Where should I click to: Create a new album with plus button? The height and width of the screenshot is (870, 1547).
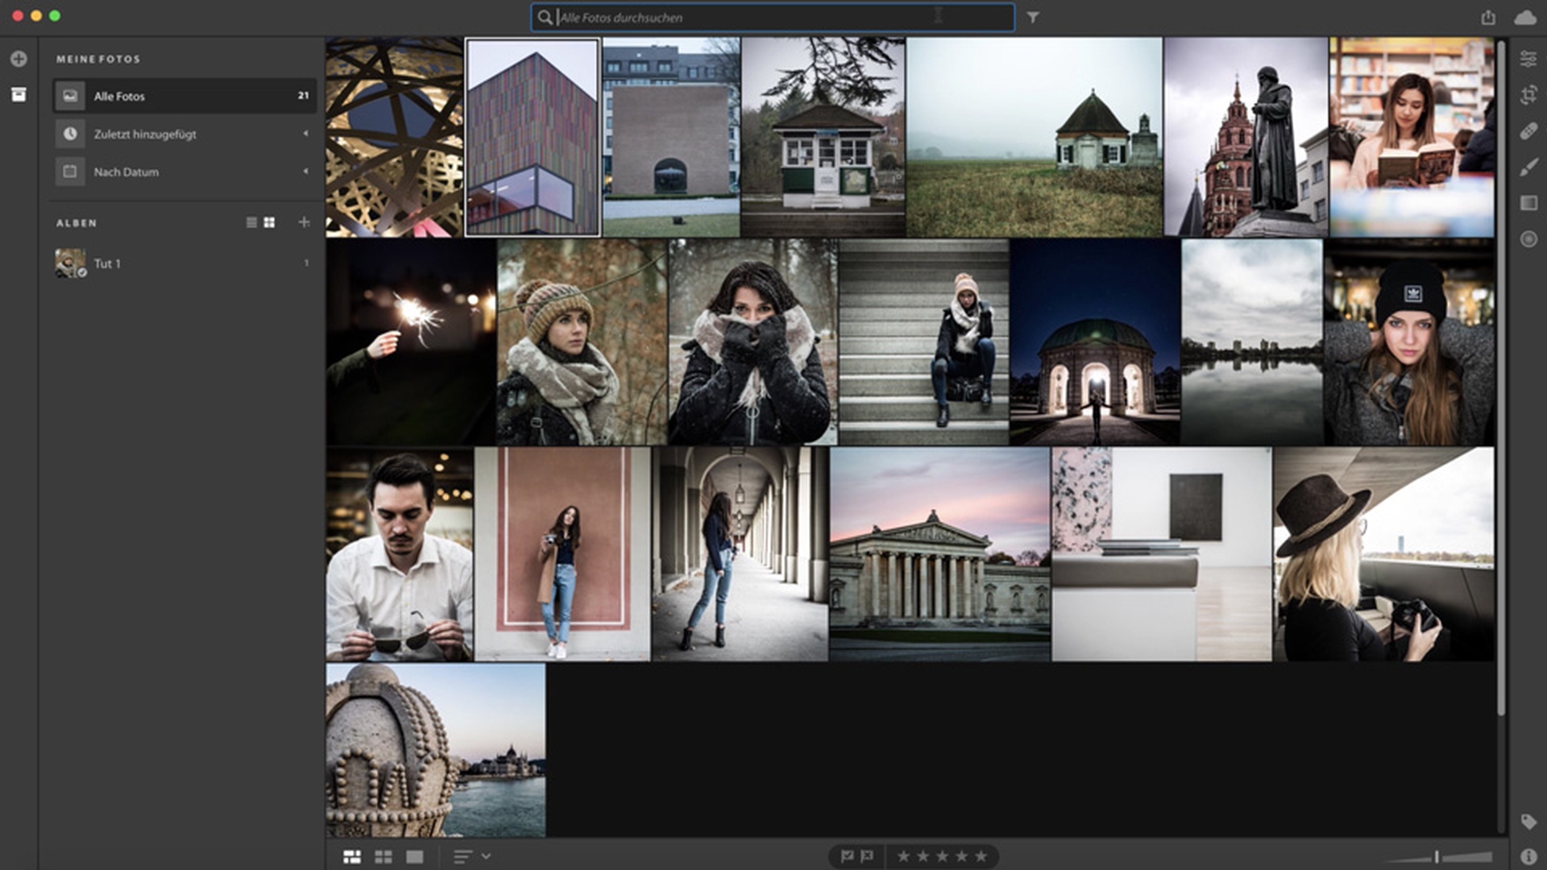(x=304, y=222)
